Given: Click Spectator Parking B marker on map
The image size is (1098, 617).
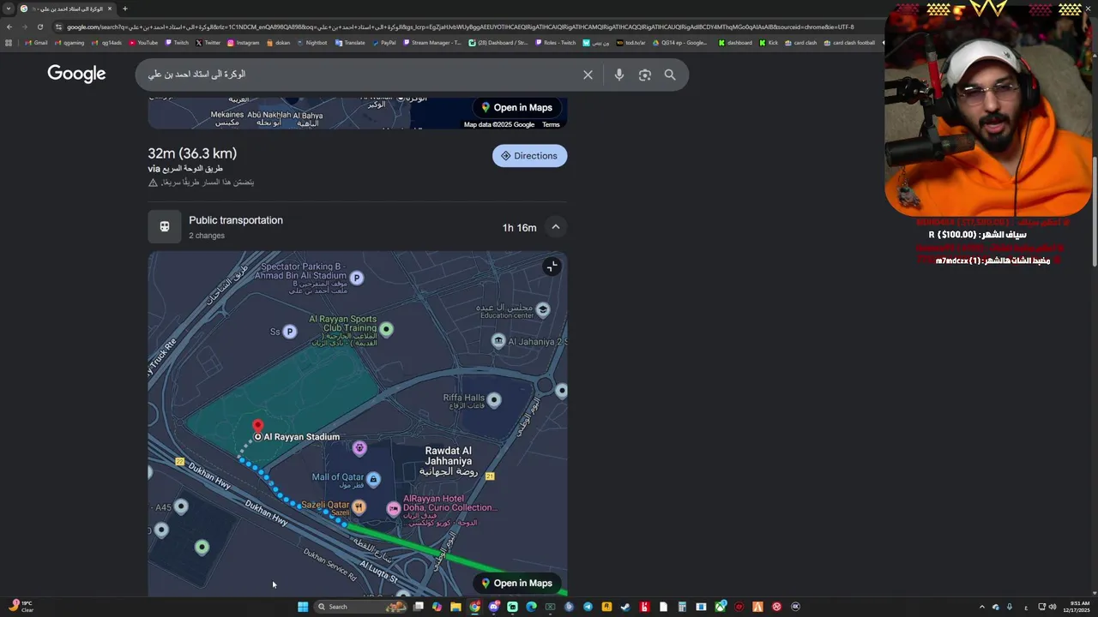Looking at the screenshot, I should click(357, 278).
